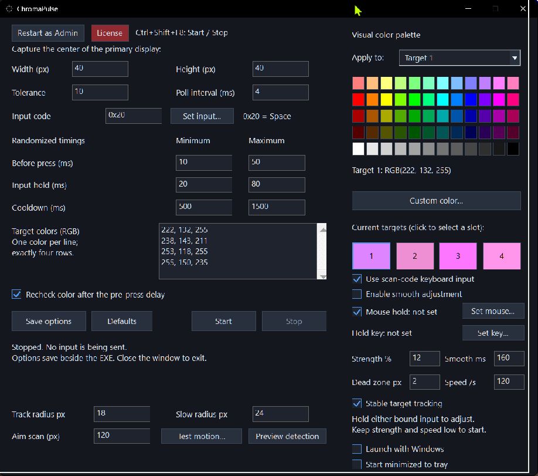This screenshot has height=476, width=538.
Task: Pick the cyan palette swatch
Action: tap(442, 100)
